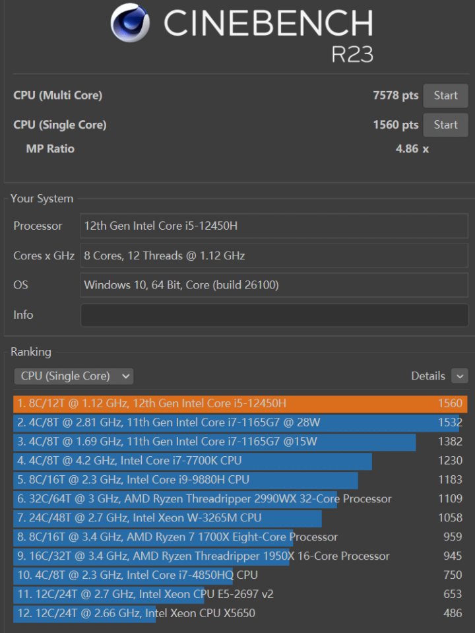Select the i5-12450H orange ranking entry
Screen dimensions: 475x633
coord(239,403)
